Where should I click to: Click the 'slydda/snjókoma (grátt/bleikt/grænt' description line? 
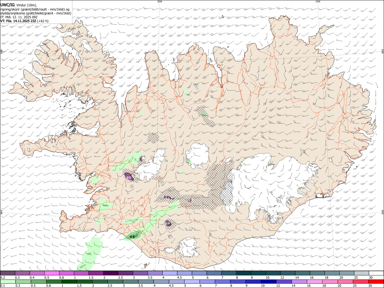pos(36,13)
